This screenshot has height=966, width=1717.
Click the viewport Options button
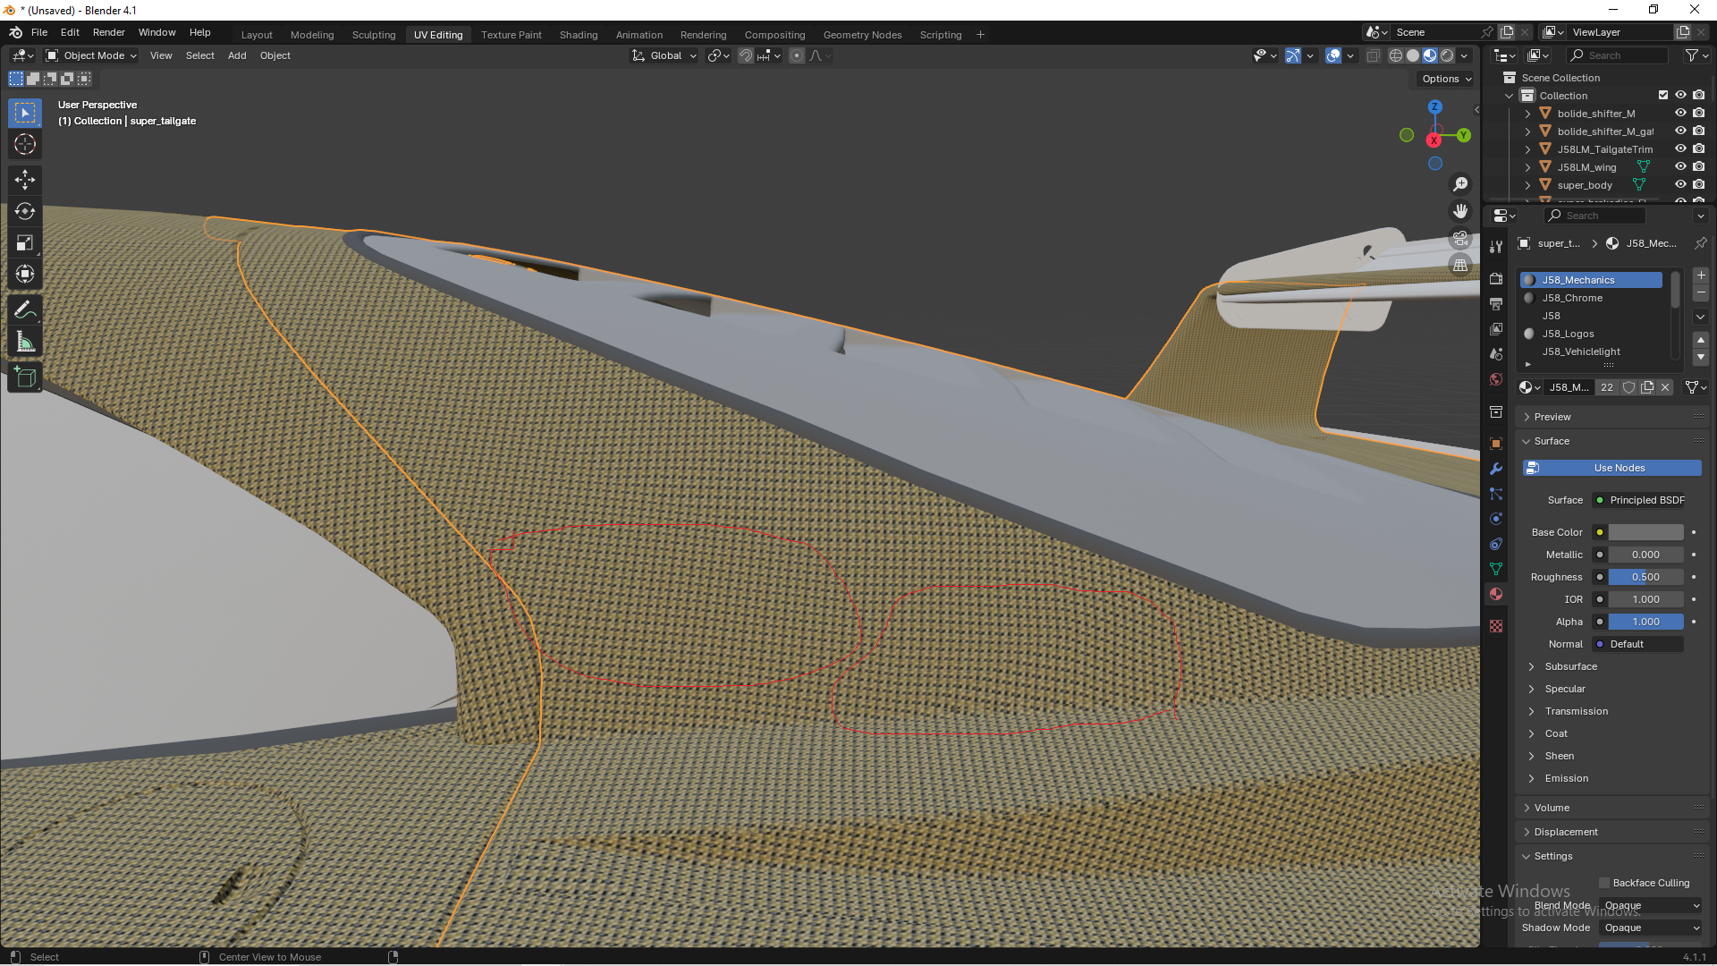click(1446, 79)
